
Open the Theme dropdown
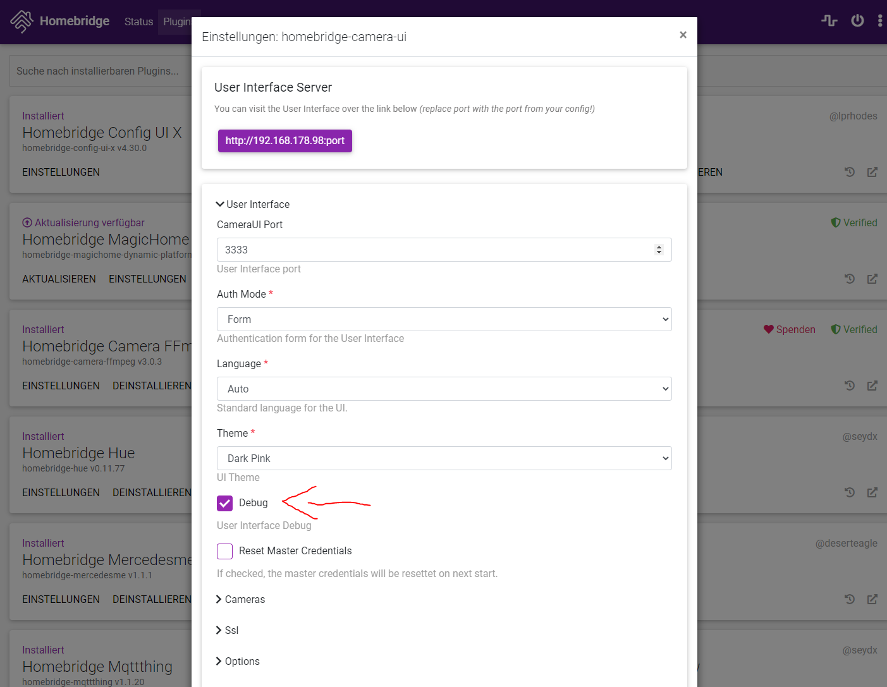tap(444, 458)
